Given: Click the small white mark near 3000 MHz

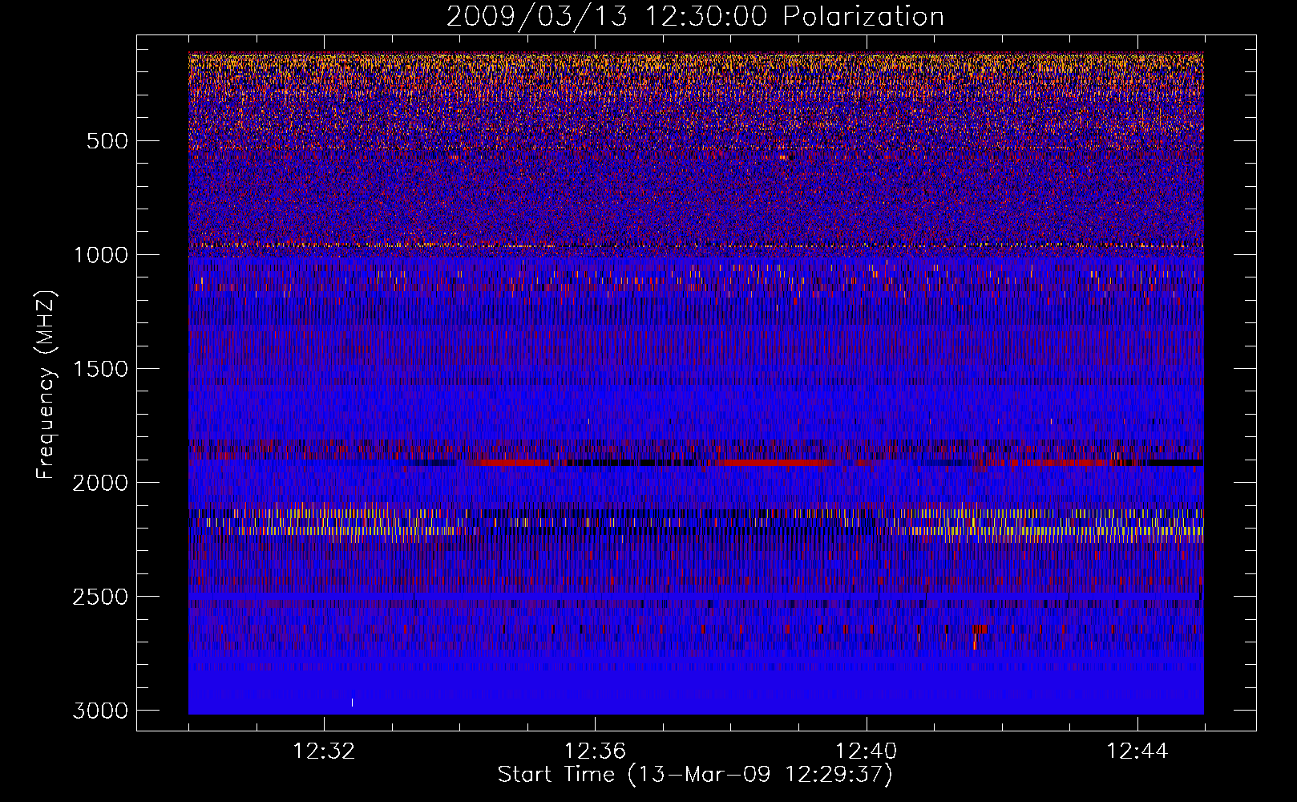Looking at the screenshot, I should click(352, 703).
